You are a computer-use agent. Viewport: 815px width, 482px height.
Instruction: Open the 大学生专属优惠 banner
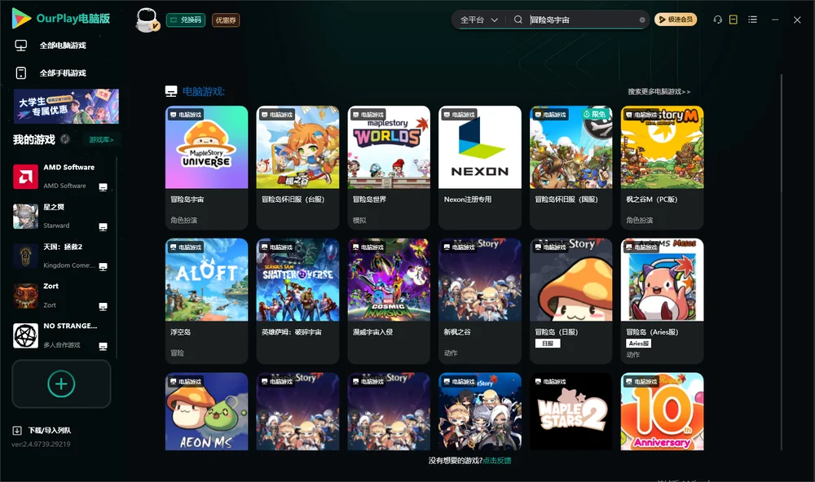coord(67,107)
